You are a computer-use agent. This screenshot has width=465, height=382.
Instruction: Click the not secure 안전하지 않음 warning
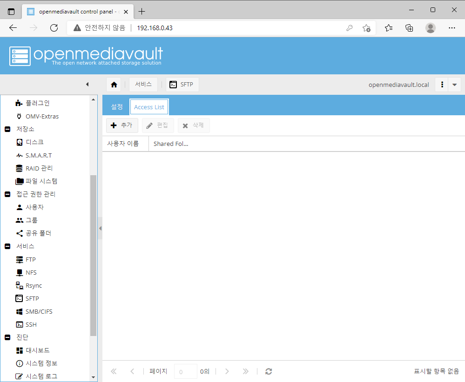click(x=100, y=28)
